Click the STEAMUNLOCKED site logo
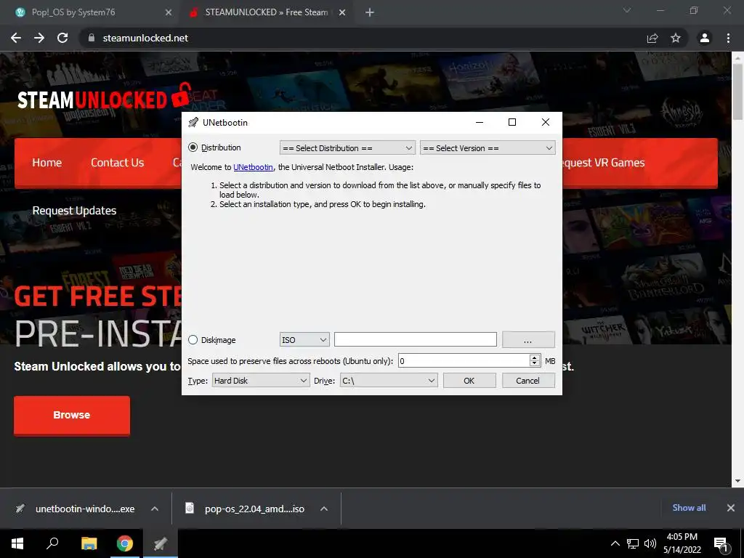Image resolution: width=744 pixels, height=558 pixels. pyautogui.click(x=104, y=97)
